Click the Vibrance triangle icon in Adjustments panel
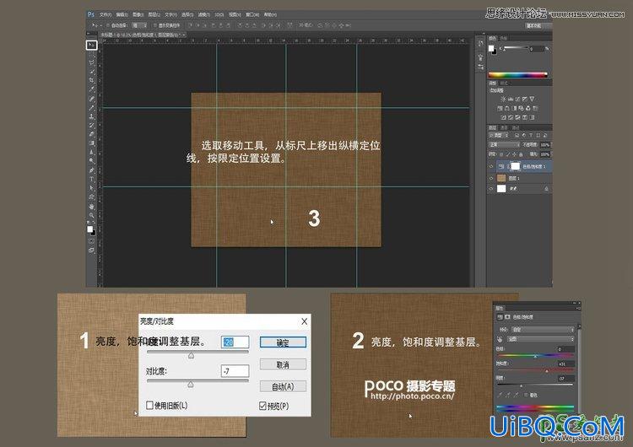 tap(532, 99)
